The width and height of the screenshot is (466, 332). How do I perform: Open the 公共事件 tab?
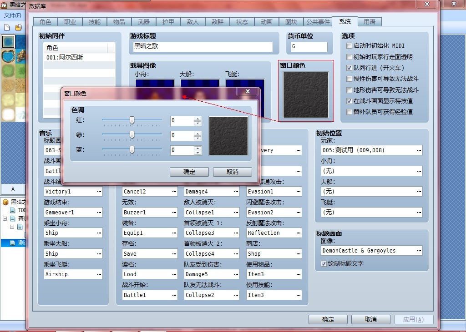[318, 22]
